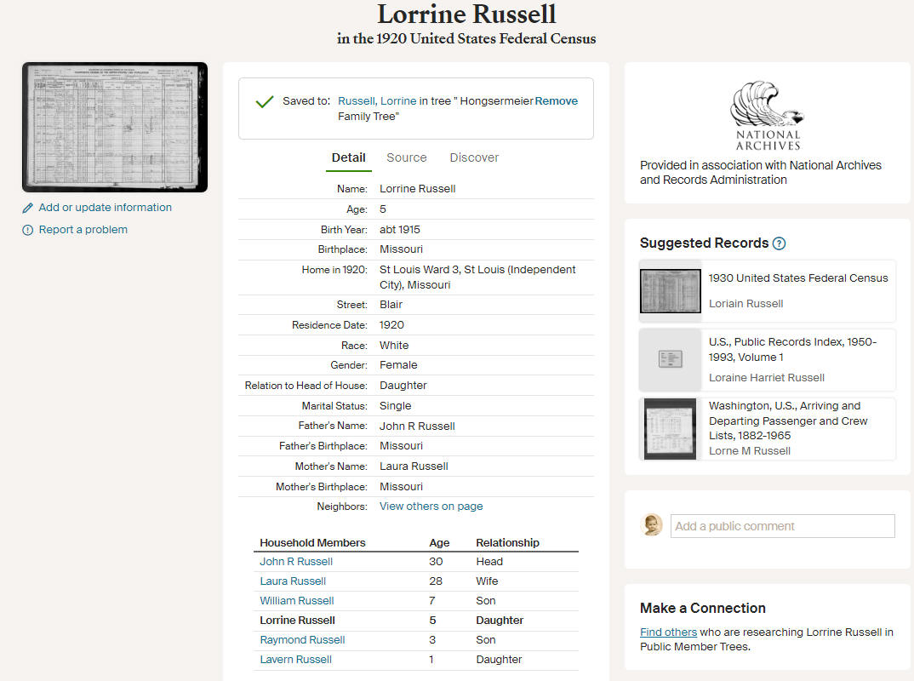Open Raymond Russell household member
The width and height of the screenshot is (914, 681).
(302, 639)
